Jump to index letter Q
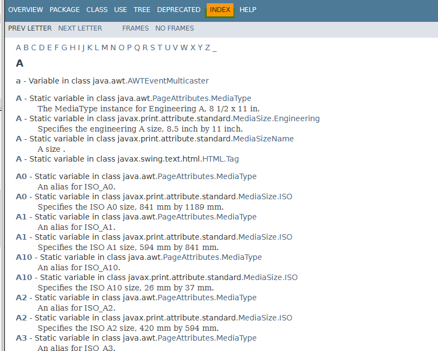The height and width of the screenshot is (351, 438). pos(137,48)
